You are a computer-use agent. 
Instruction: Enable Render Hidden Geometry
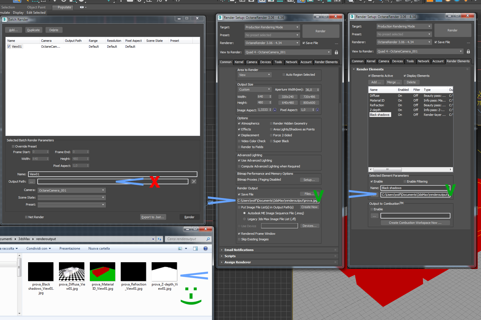pyautogui.click(x=271, y=123)
